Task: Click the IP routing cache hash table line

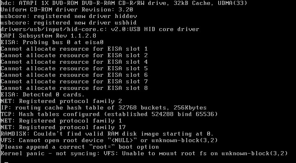Action: (104, 107)
